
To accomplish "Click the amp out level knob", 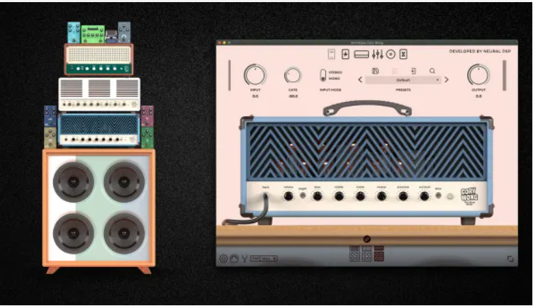I will 425,196.
